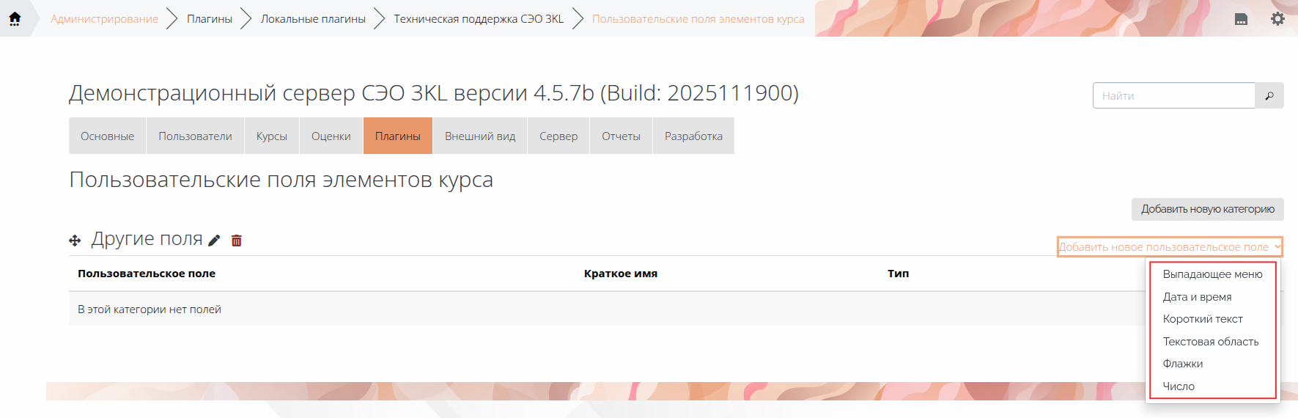Click the home icon in breadcrumb bar
The image size is (1298, 418).
coord(15,18)
